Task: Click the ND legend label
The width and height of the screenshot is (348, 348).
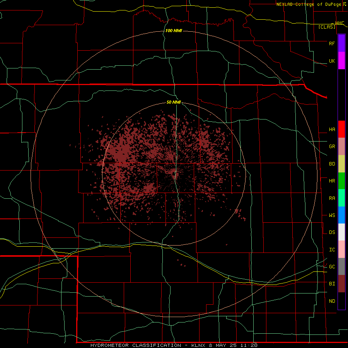Action: pos(332,301)
